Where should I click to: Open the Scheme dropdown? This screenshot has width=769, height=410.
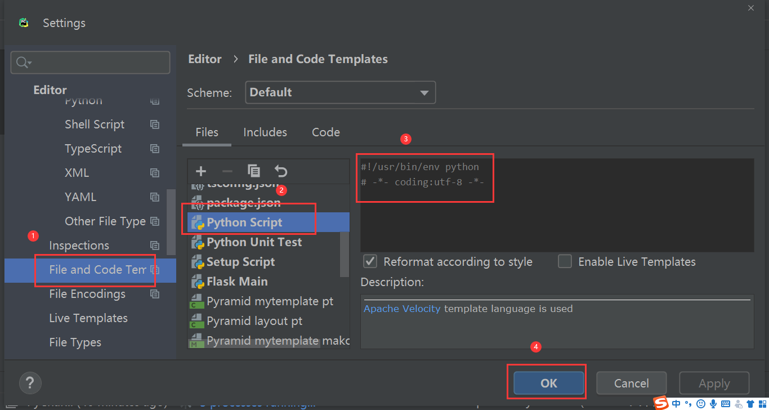click(340, 92)
